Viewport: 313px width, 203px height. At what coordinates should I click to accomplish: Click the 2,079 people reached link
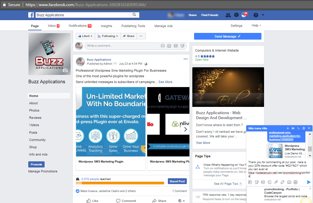pyautogui.click(x=90, y=179)
